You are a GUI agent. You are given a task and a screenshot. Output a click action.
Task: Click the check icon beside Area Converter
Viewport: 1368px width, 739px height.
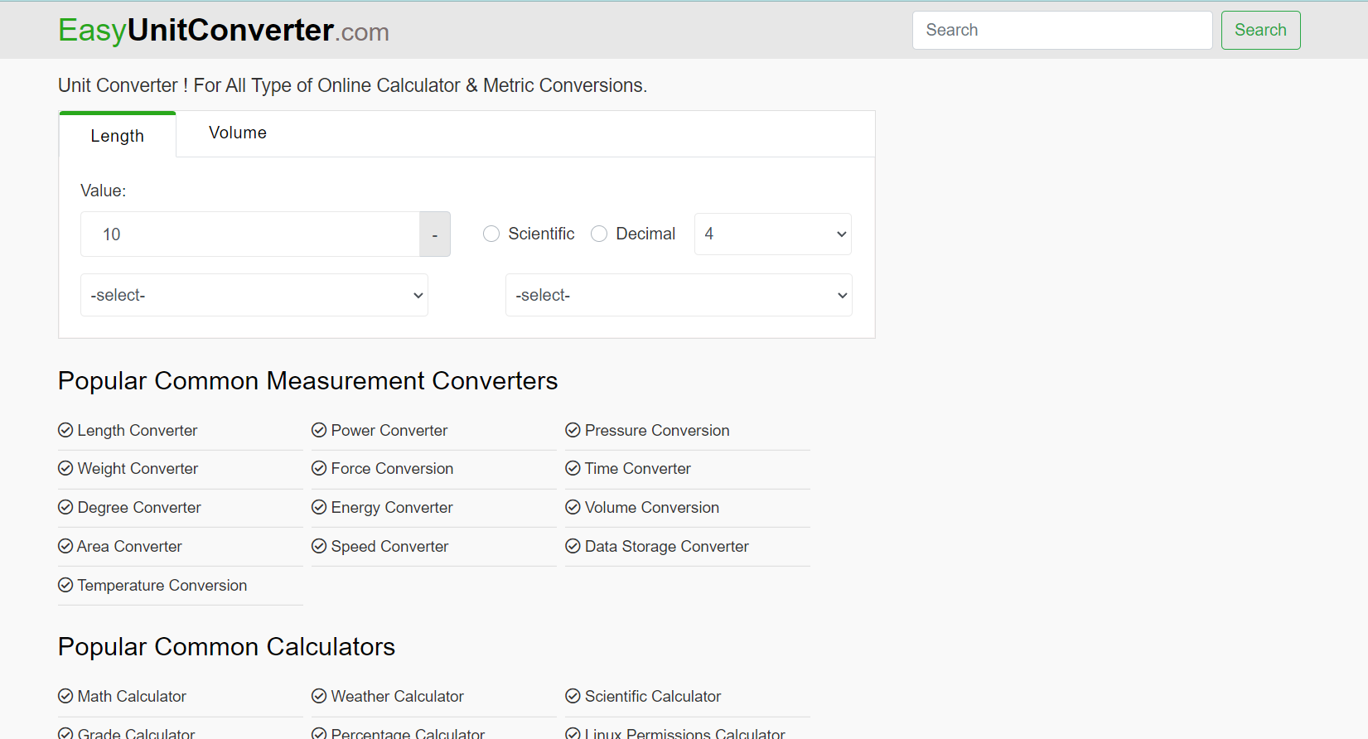[65, 546]
